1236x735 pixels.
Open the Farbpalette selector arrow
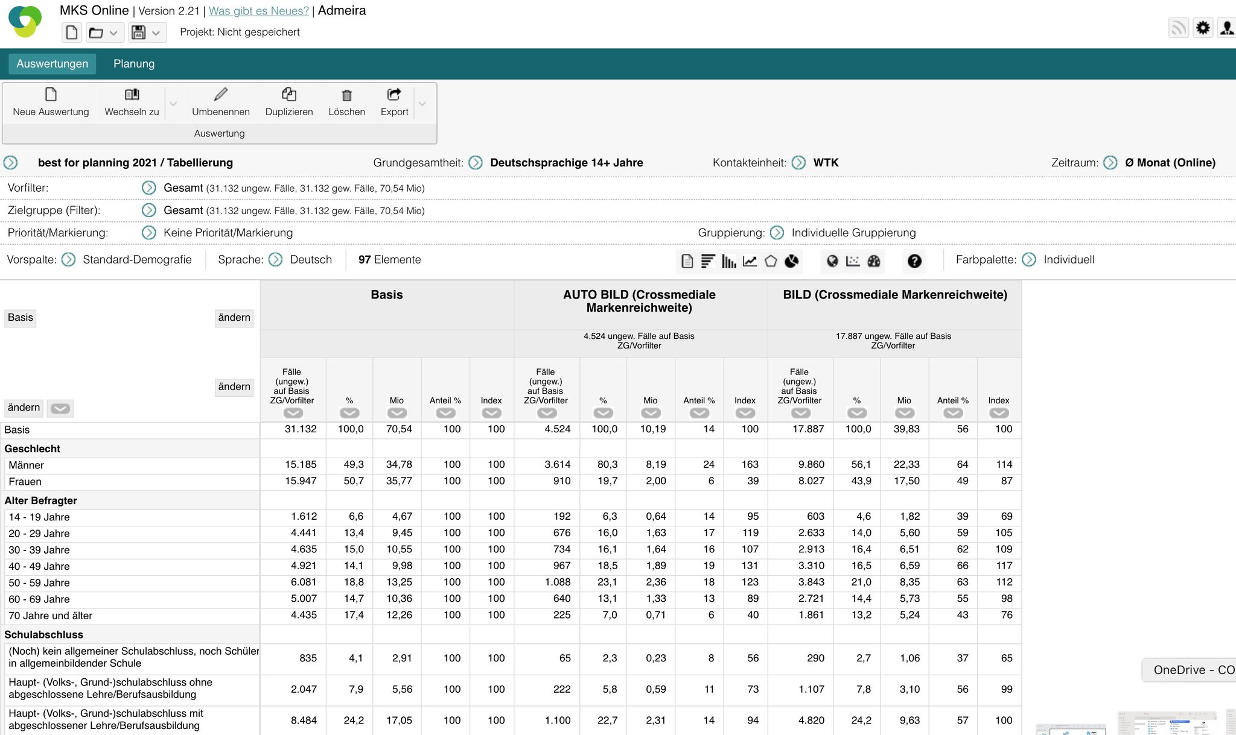(1030, 260)
